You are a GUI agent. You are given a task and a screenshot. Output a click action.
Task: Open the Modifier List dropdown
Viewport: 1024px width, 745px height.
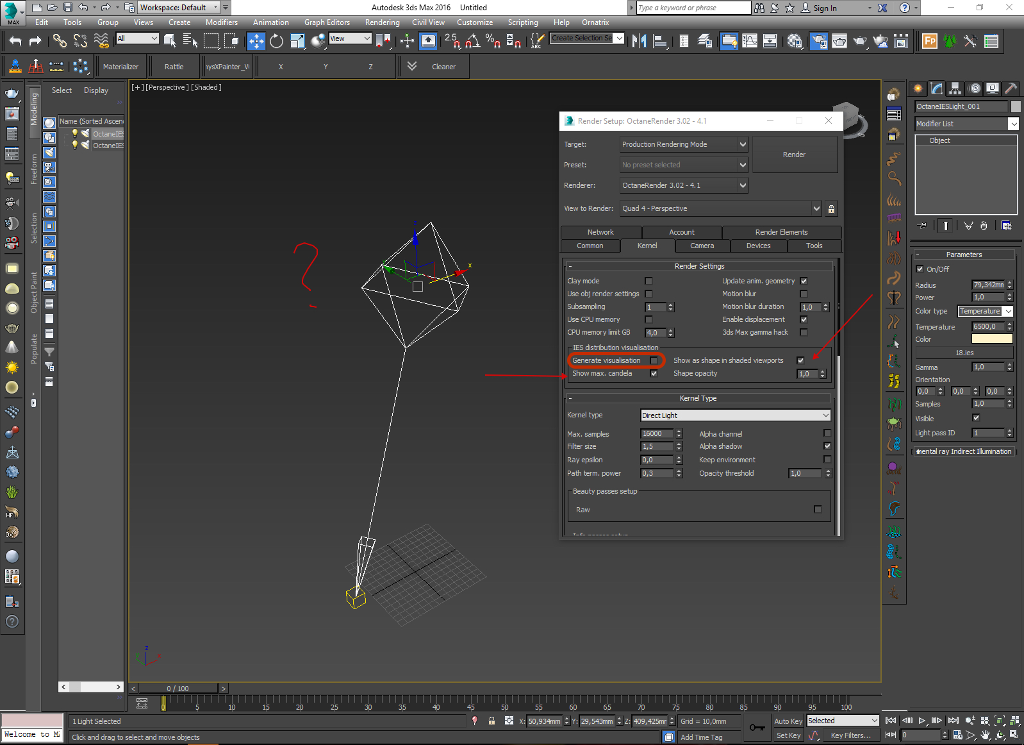[966, 124]
